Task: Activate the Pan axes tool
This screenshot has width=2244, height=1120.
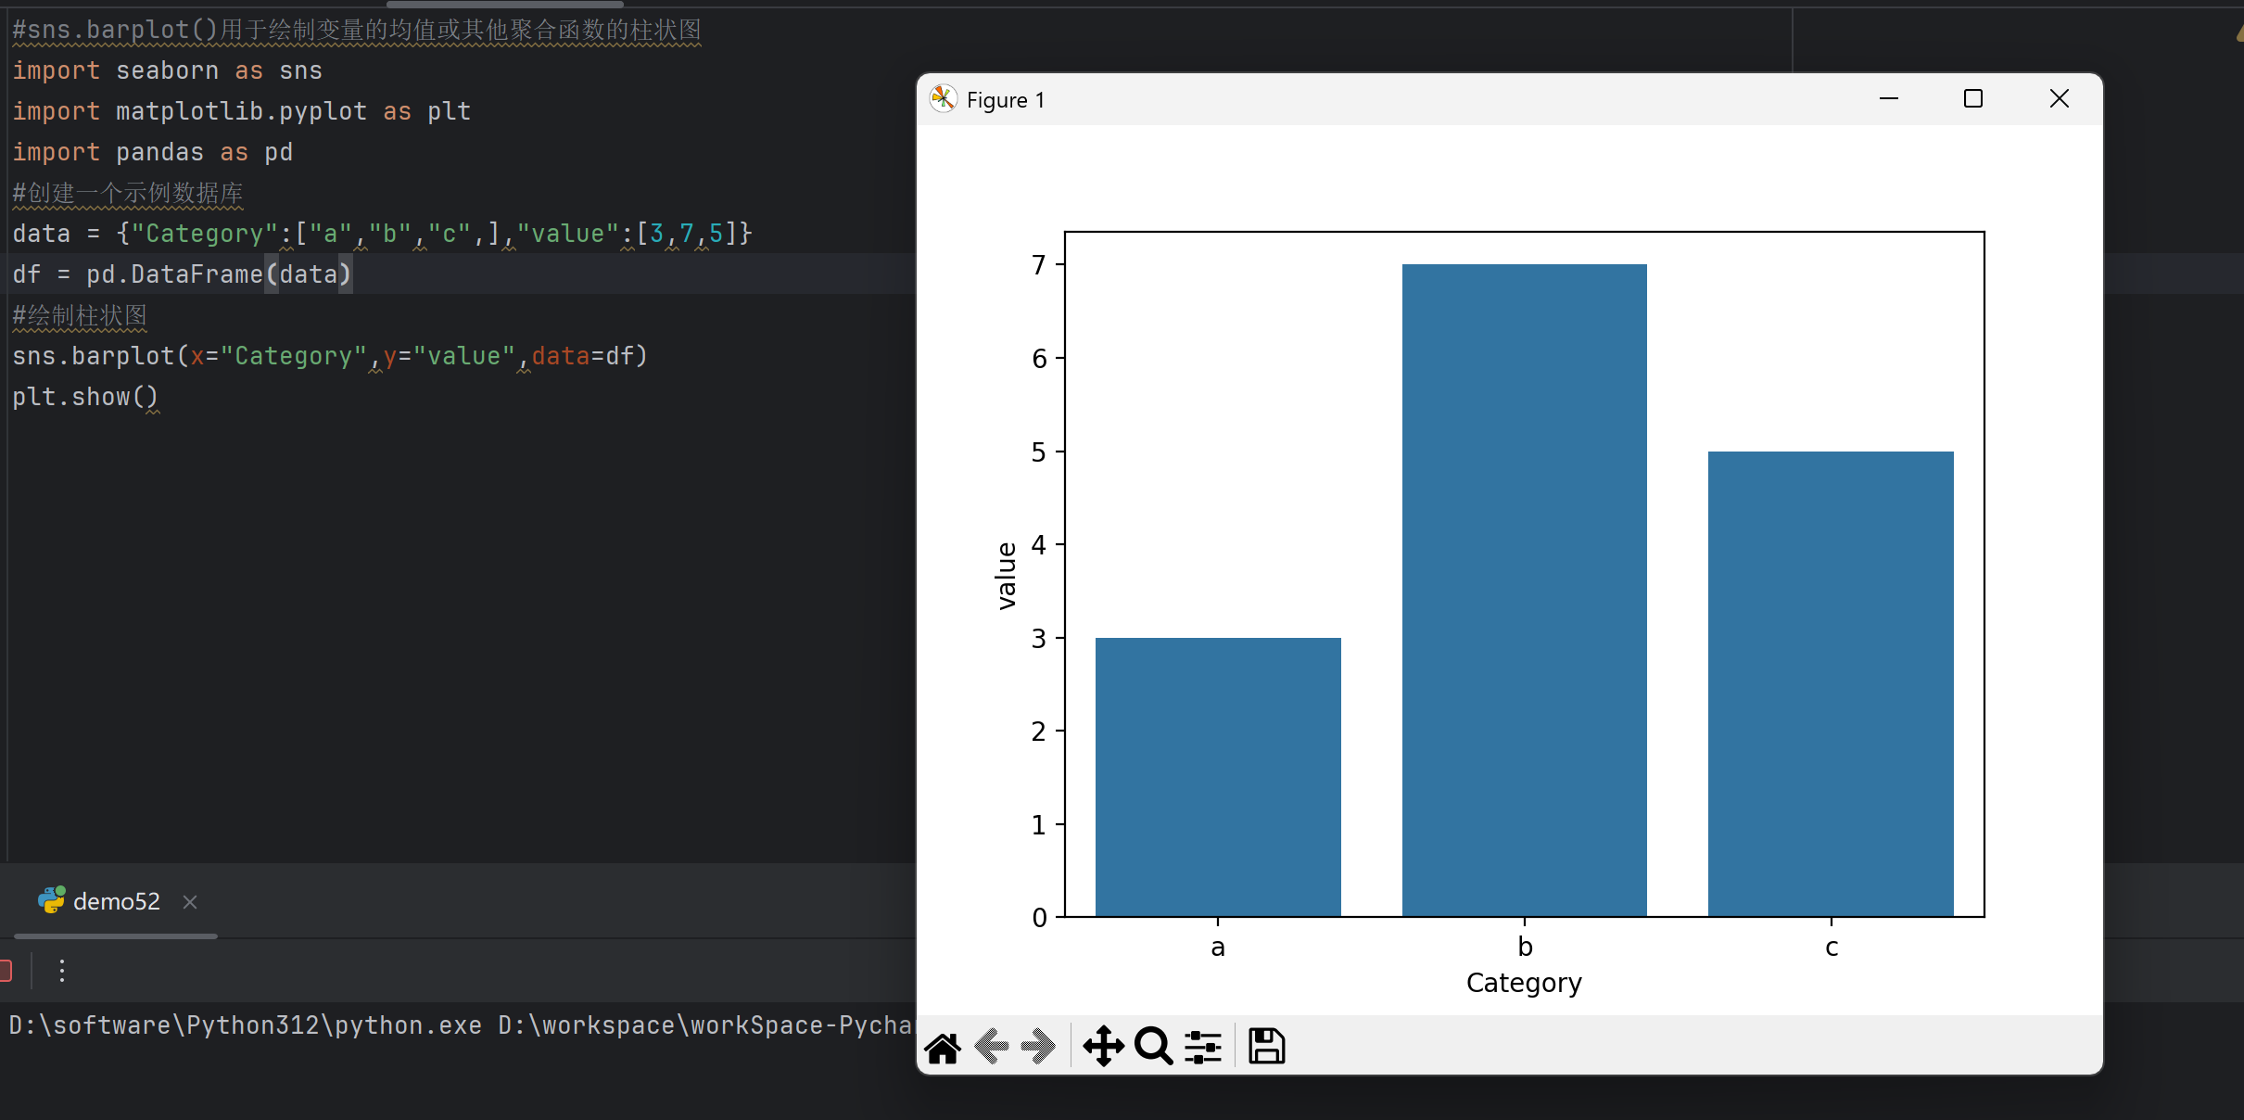Action: [1103, 1047]
